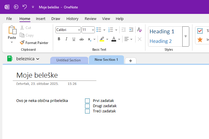Click the Format Painter brush
The image size is (209, 139).
(x=34, y=43)
